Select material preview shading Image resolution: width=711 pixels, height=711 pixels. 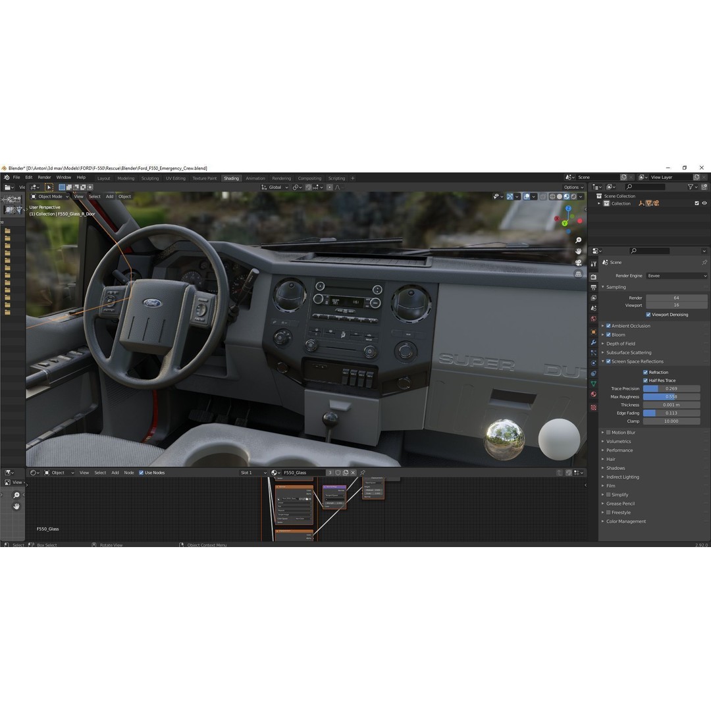[x=567, y=197]
